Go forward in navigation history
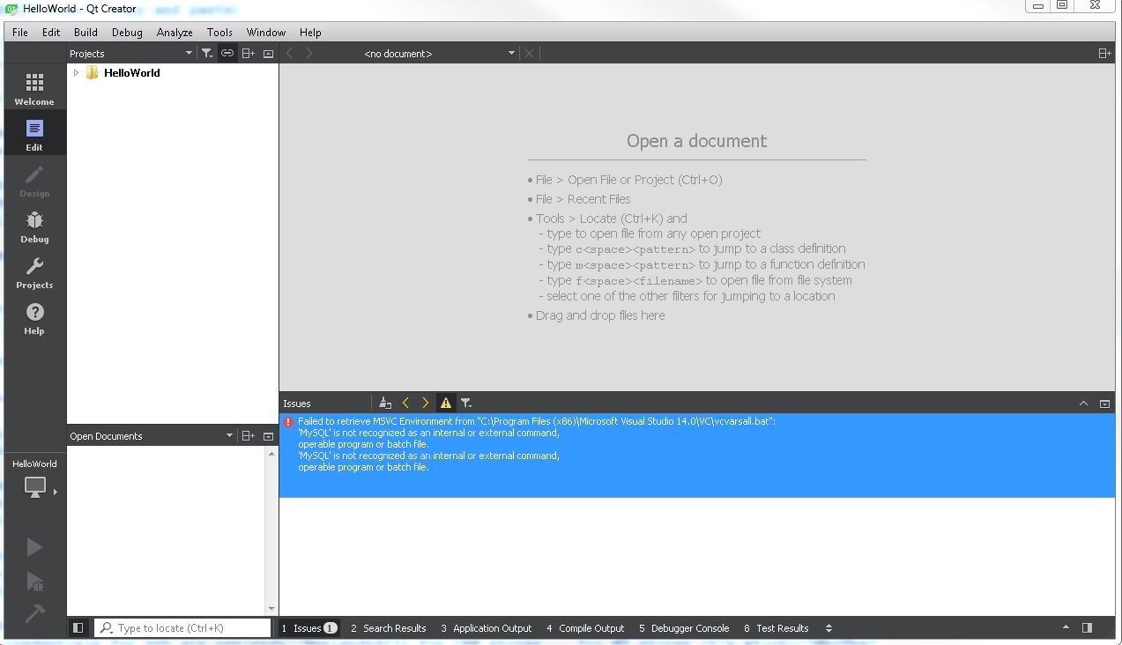Image resolution: width=1122 pixels, height=645 pixels. click(x=309, y=54)
